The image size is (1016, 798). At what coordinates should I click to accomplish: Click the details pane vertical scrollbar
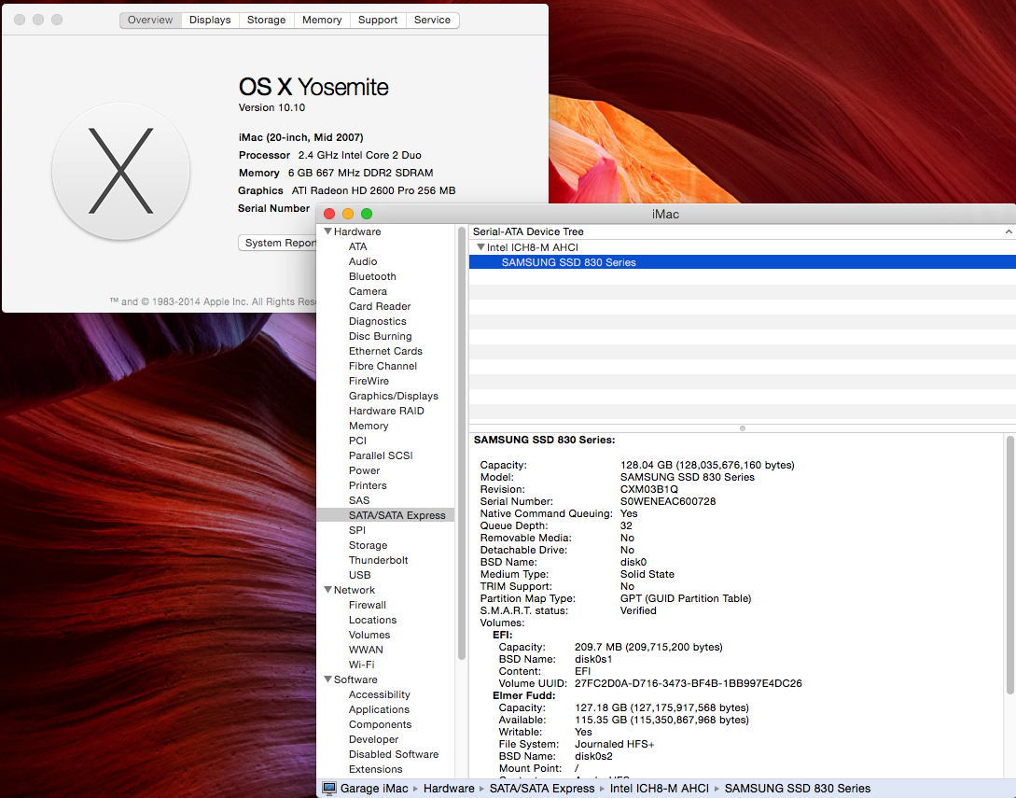click(1009, 564)
